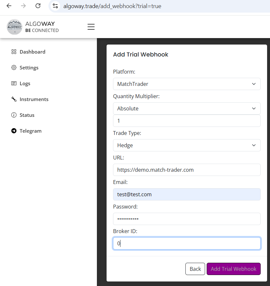Open Instruments in sidebar

tap(34, 99)
